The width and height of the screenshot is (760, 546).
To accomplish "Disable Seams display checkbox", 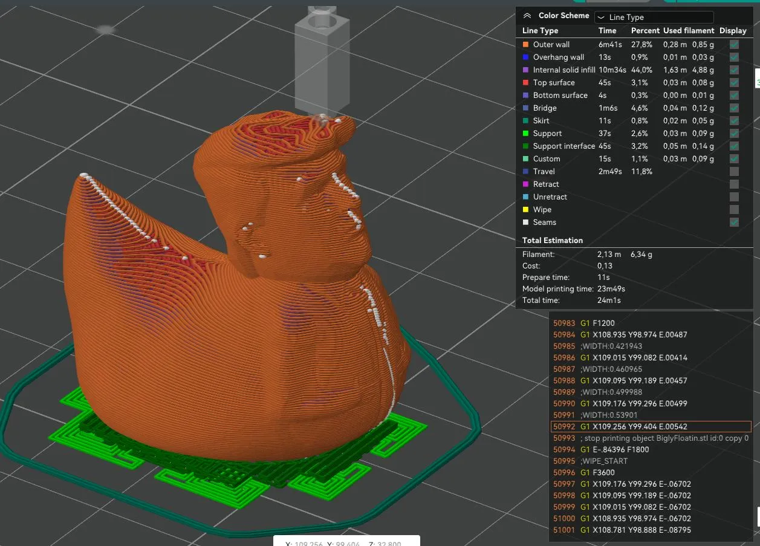I will 734,222.
